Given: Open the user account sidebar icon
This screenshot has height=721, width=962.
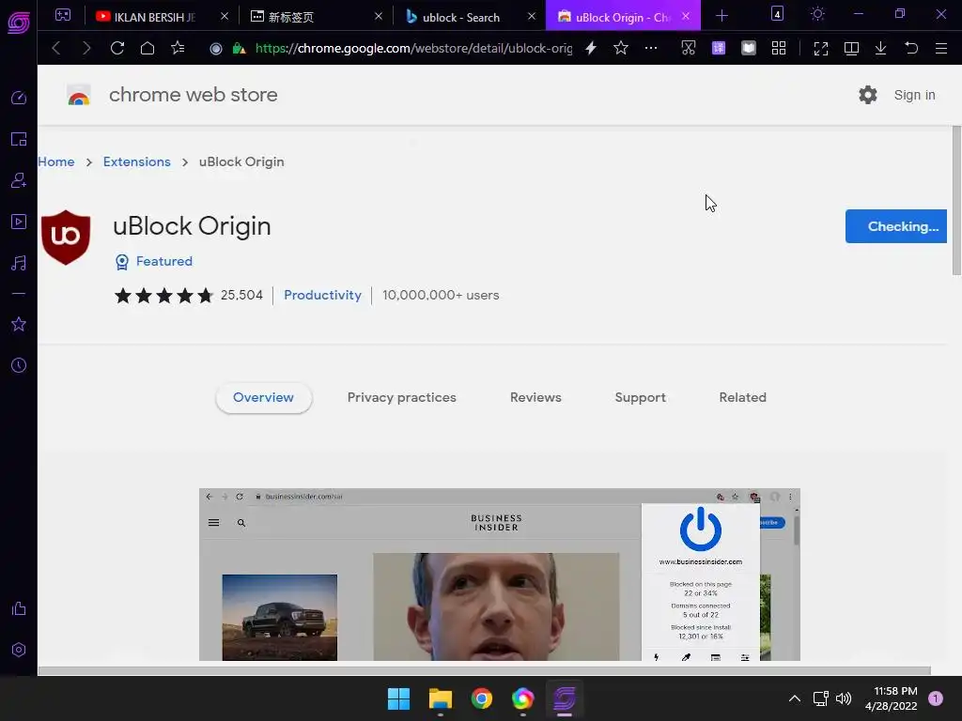Looking at the screenshot, I should (x=19, y=180).
